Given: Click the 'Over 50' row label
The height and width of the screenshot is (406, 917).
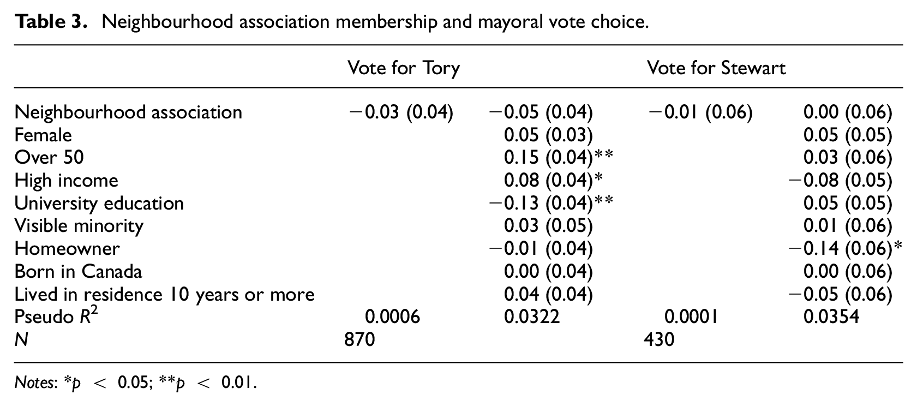Looking at the screenshot, I should coord(49,157).
